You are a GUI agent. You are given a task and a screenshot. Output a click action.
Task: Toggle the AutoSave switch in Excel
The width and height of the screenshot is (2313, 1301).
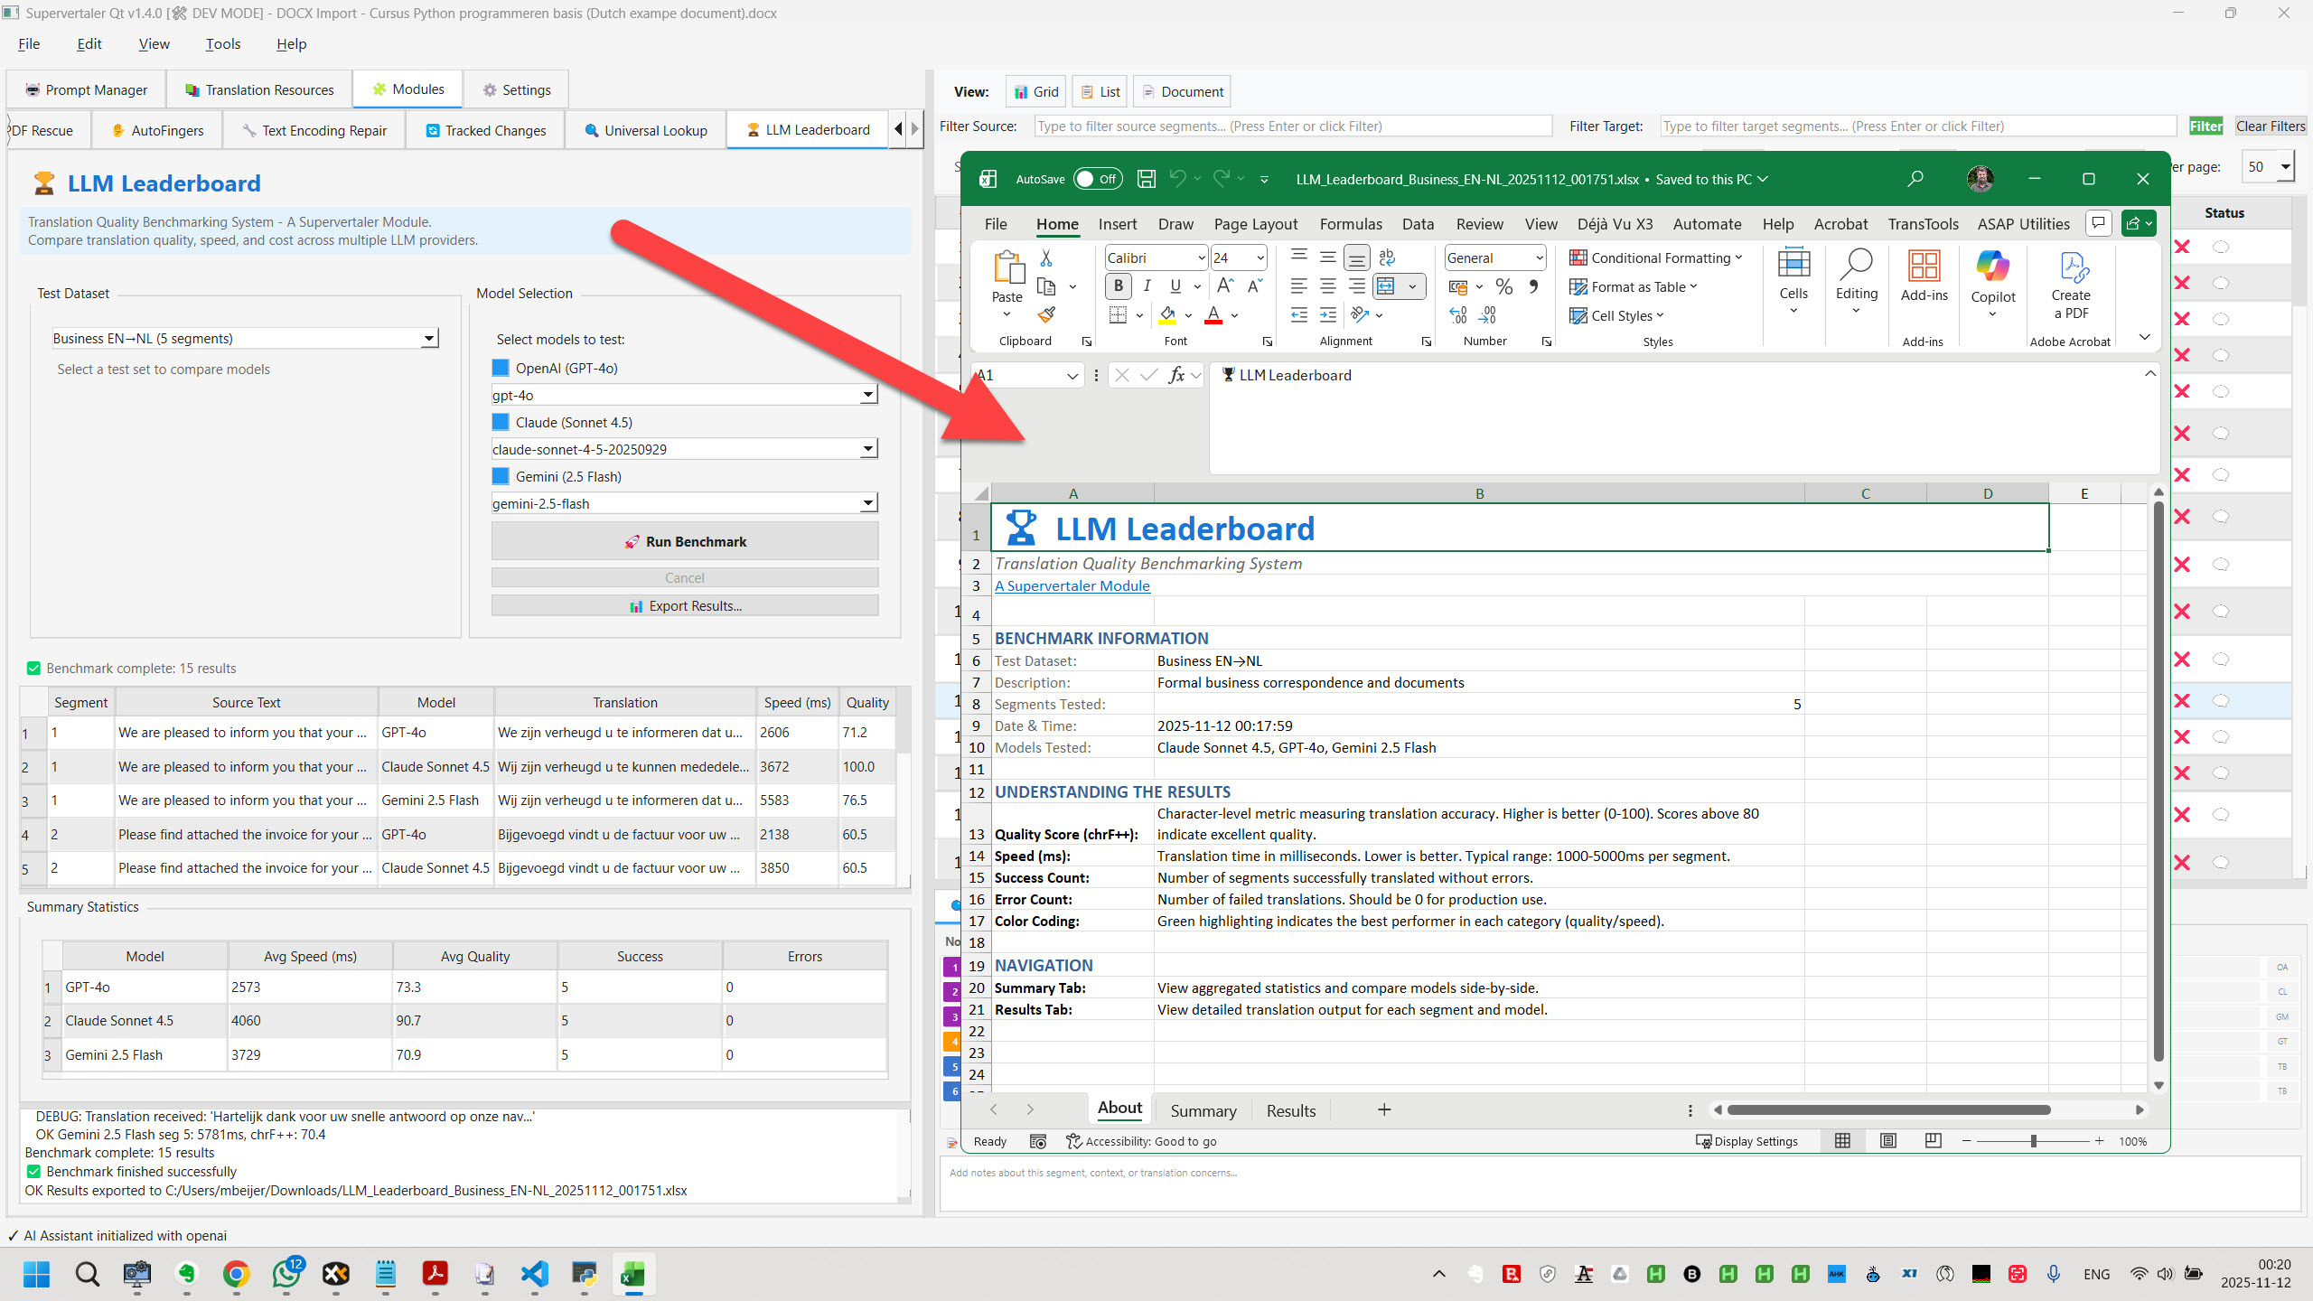pos(1097,179)
